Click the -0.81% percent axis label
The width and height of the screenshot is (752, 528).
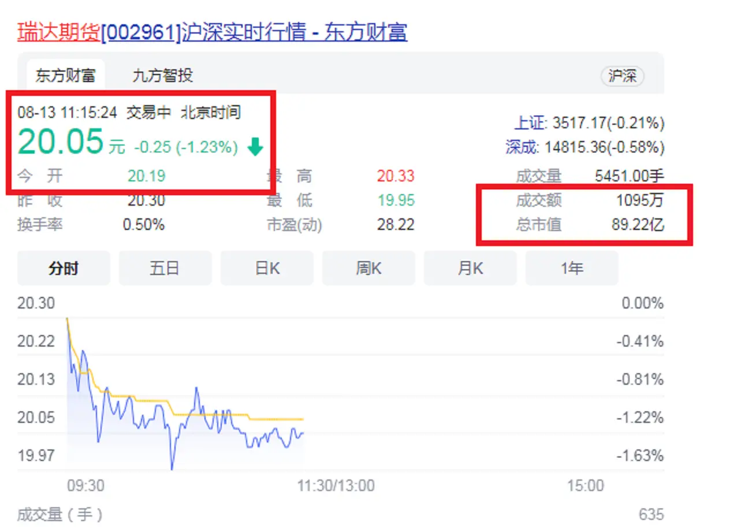coord(640,379)
